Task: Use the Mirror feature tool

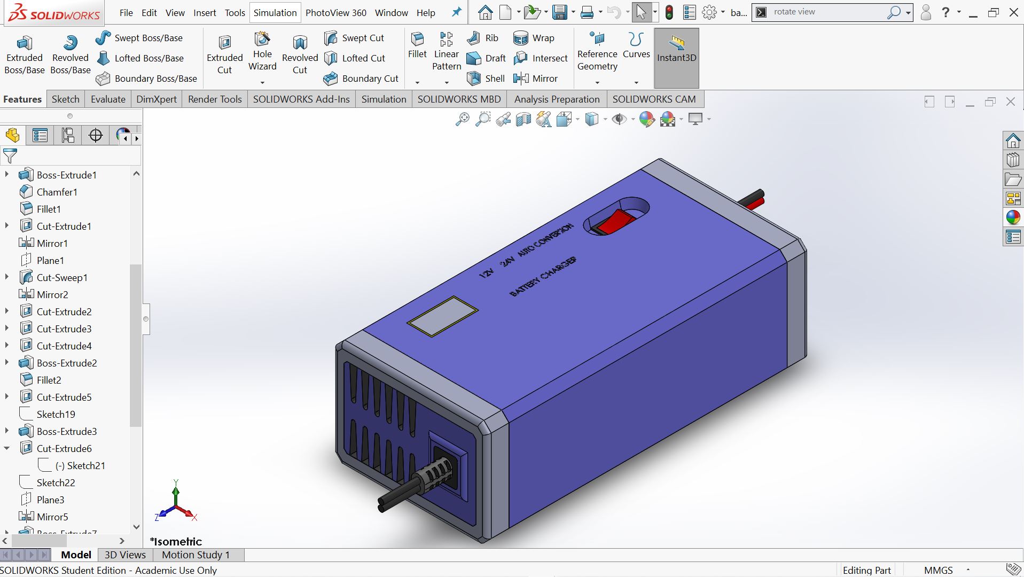Action: (536, 79)
